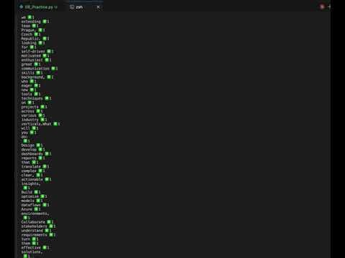Click the "stakeholders" output line
Screen dimensions: 345x258
(38, 226)
